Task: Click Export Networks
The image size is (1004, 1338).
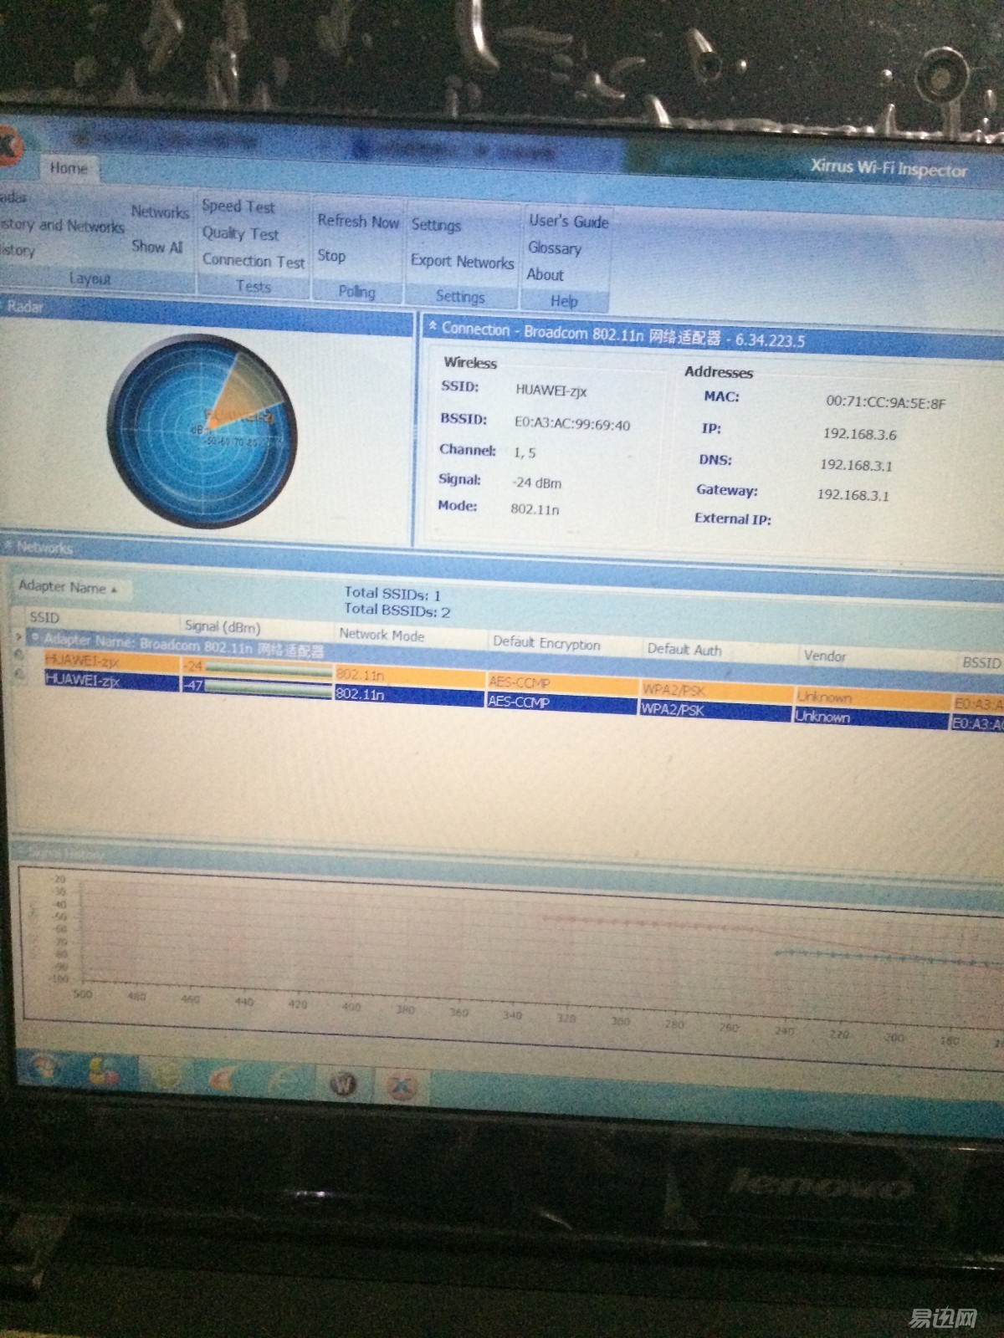Action: (462, 262)
